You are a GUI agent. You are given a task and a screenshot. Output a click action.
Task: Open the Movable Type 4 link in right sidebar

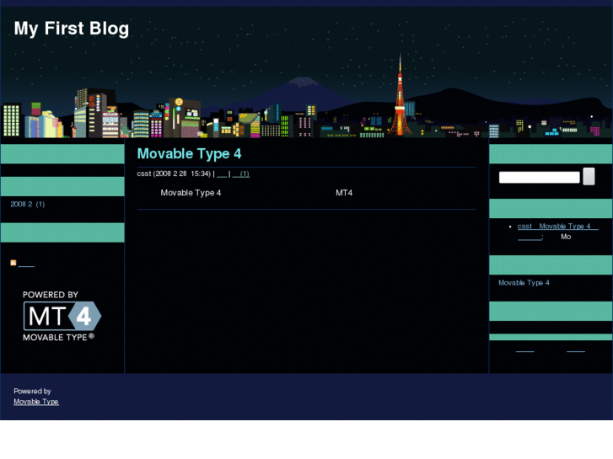(x=524, y=283)
